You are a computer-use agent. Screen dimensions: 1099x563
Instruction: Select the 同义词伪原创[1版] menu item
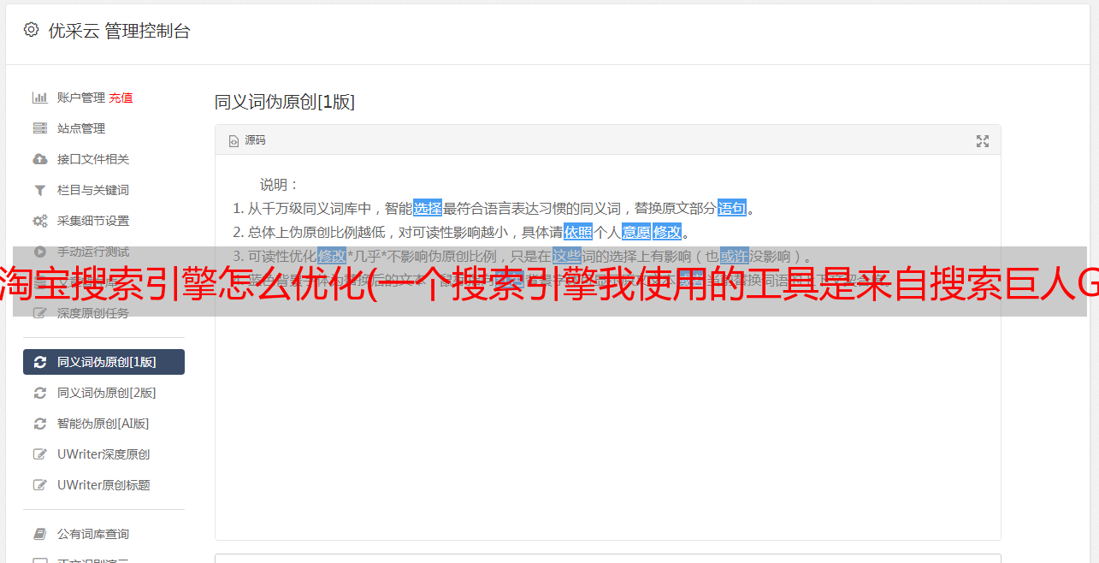(x=103, y=362)
